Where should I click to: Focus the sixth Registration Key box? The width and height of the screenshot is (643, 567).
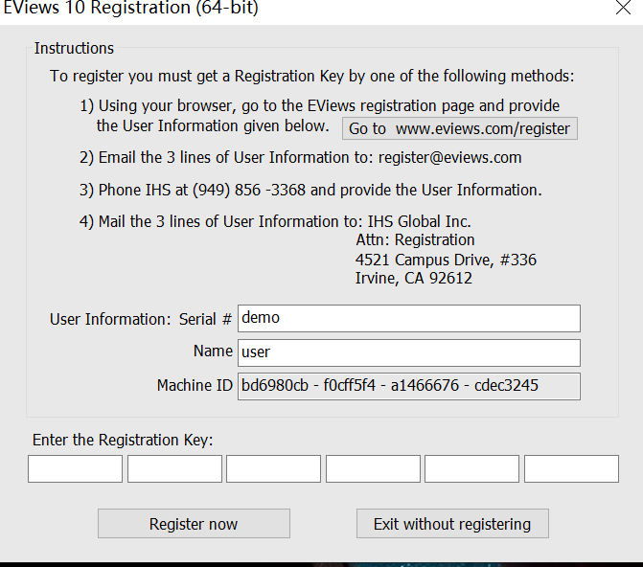pyautogui.click(x=571, y=468)
